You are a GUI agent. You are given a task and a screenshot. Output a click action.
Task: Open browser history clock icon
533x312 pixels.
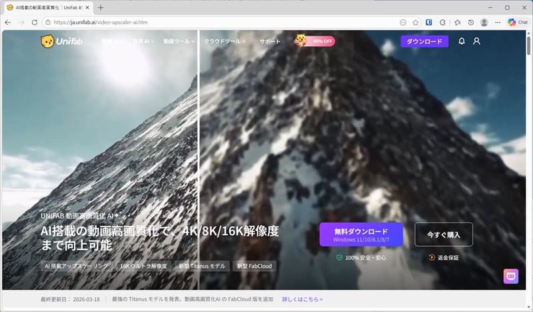pos(471,23)
